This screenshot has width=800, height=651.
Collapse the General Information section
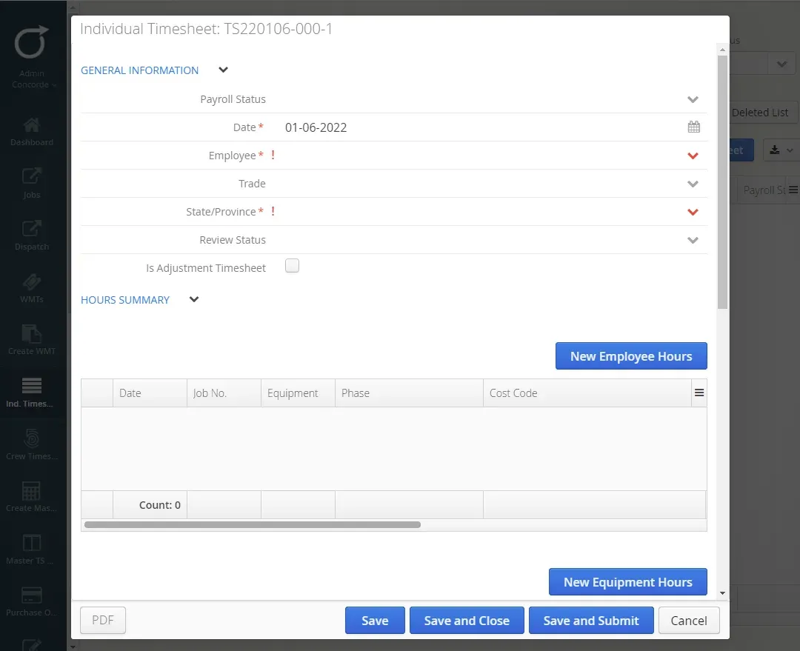[222, 70]
